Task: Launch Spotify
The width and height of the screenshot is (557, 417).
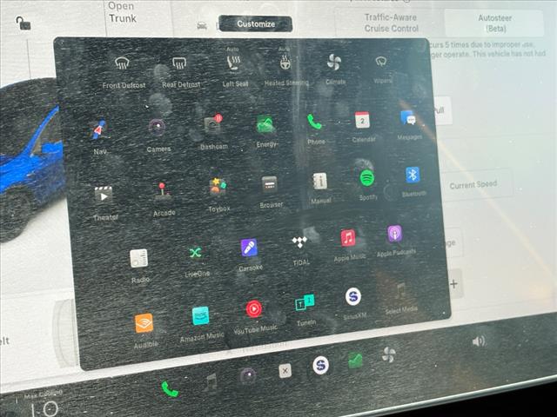Action: pyautogui.click(x=367, y=184)
